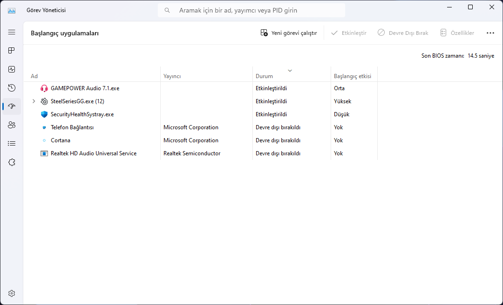Open the Services puzzle-piece sidebar icon
Screen dimensions: 503x305
[12, 162]
